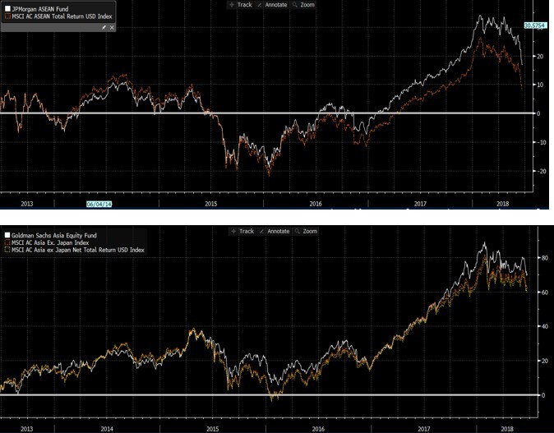This screenshot has width=554, height=433.
Task: Click MSCI AC Asia Ex. Japan Index swatch
Action: tap(6, 242)
